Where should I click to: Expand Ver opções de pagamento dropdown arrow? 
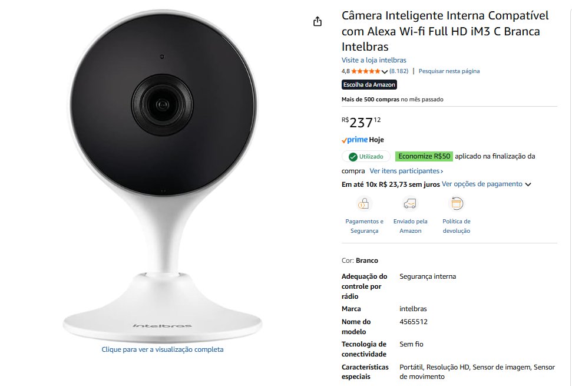[x=528, y=184]
